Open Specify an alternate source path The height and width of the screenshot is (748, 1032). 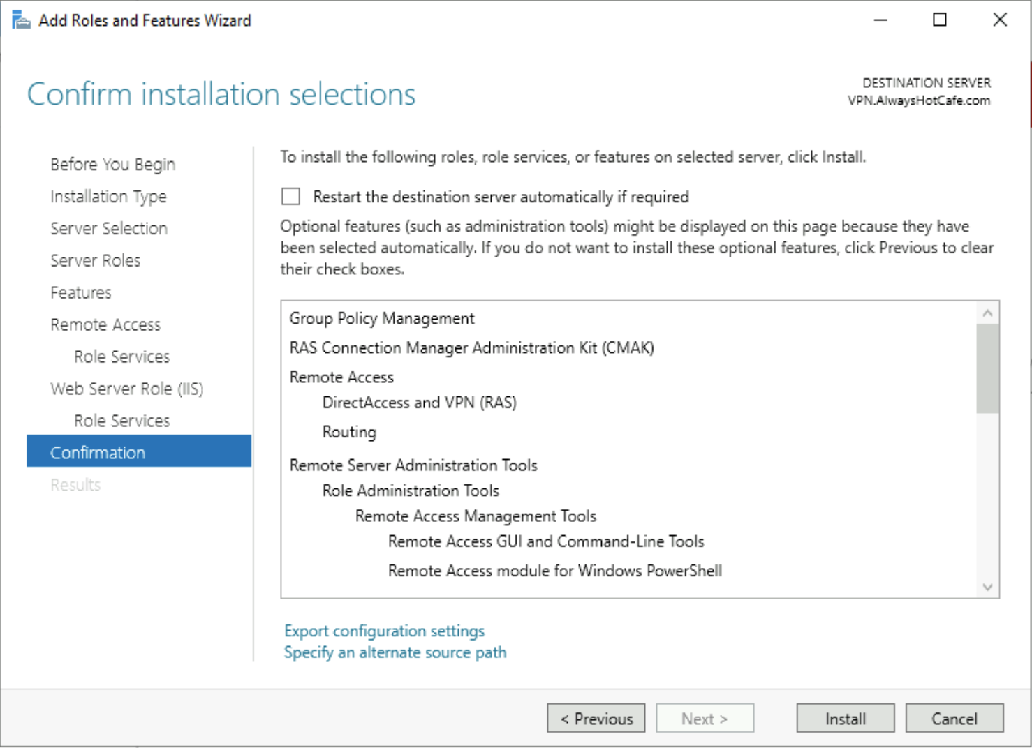coord(395,652)
